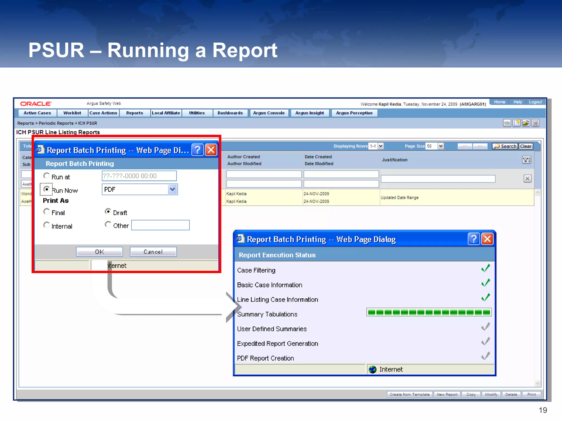Select the Final print option
562x422 pixels.
(47, 212)
